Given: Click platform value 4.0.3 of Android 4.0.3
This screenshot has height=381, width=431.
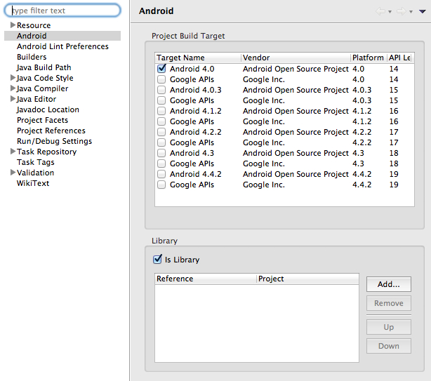Looking at the screenshot, I should 362,90.
